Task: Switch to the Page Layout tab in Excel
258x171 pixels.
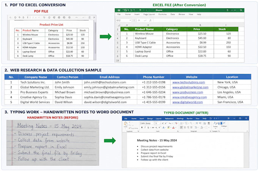Action: (x=149, y=14)
